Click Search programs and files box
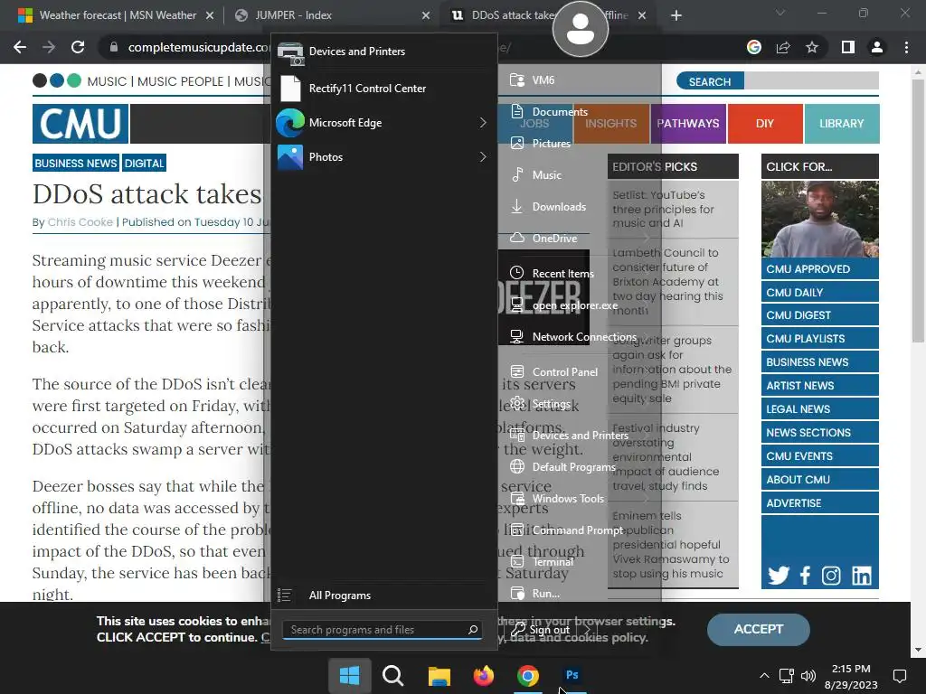926x694 pixels. 383,630
